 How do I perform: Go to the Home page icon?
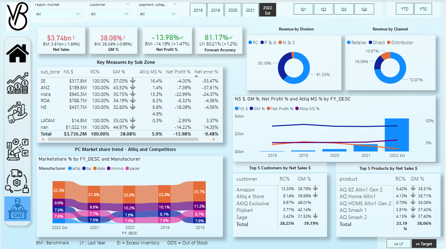point(18,53)
